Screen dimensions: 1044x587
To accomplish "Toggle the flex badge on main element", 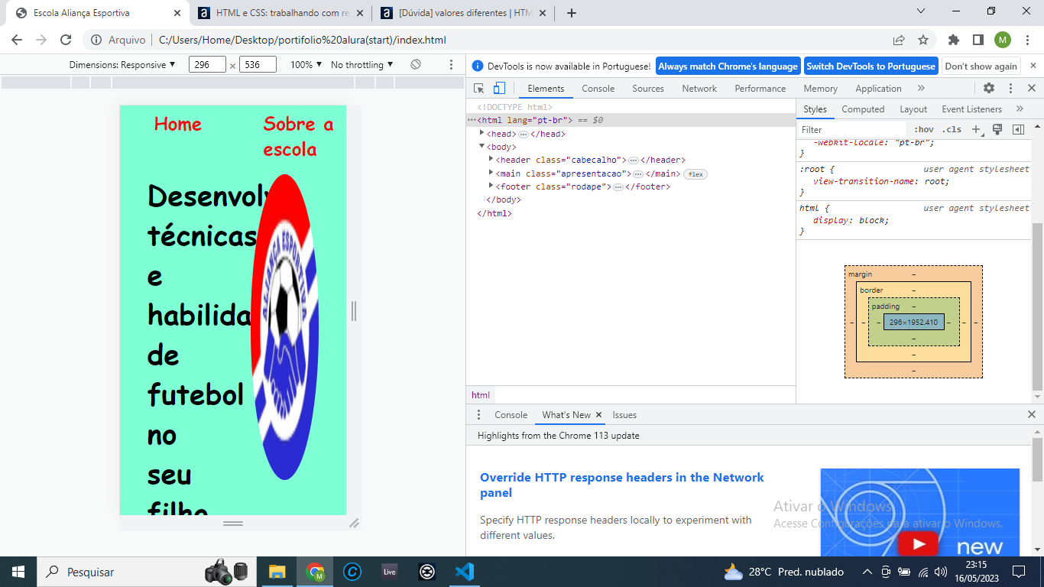I will [695, 174].
